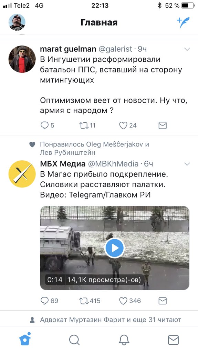The width and height of the screenshot is (198, 353).
Task: Play the Magas video
Action: tap(115, 248)
